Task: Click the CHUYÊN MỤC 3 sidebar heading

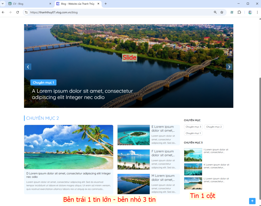Action: coord(193,142)
